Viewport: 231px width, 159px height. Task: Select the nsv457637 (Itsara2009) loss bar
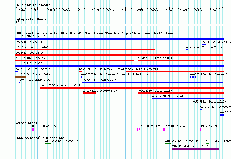[x=181, y=61]
